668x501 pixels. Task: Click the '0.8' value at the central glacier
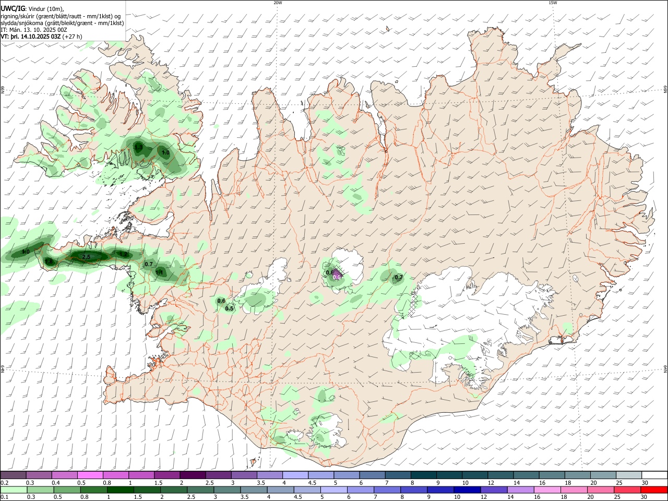[x=330, y=272]
